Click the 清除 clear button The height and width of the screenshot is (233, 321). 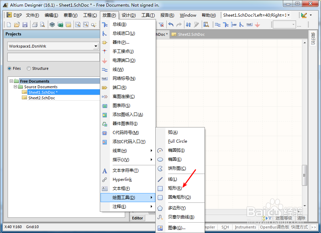[301, 218]
